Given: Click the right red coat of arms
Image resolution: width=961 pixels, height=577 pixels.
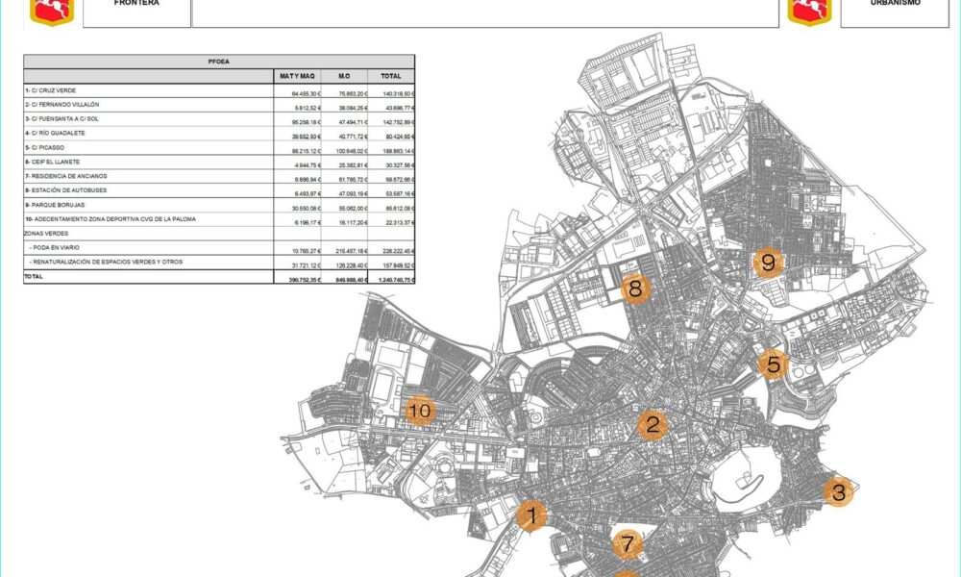Looking at the screenshot, I should tap(809, 13).
